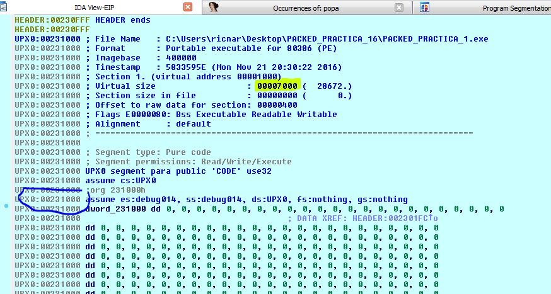
Task: Click the Occurrences of: popa tab icon
Action: click(215, 8)
